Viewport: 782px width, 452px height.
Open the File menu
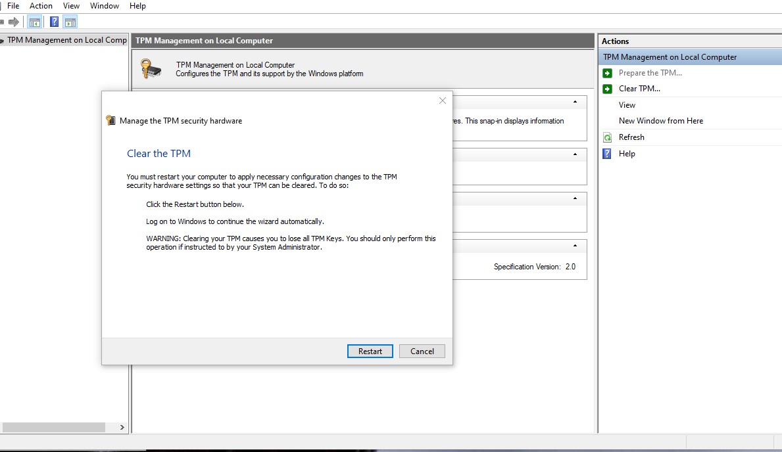(13, 6)
